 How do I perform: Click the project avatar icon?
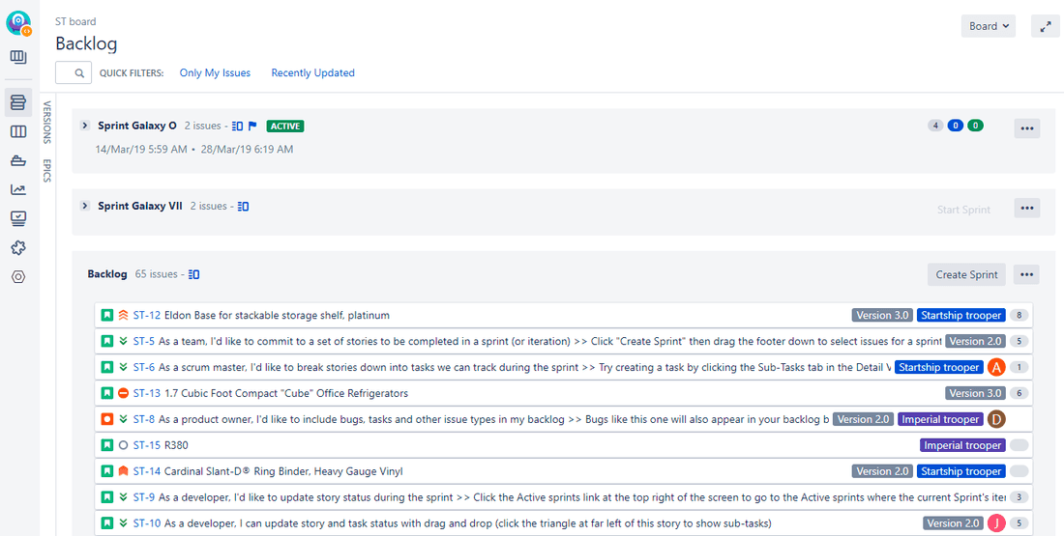18,24
